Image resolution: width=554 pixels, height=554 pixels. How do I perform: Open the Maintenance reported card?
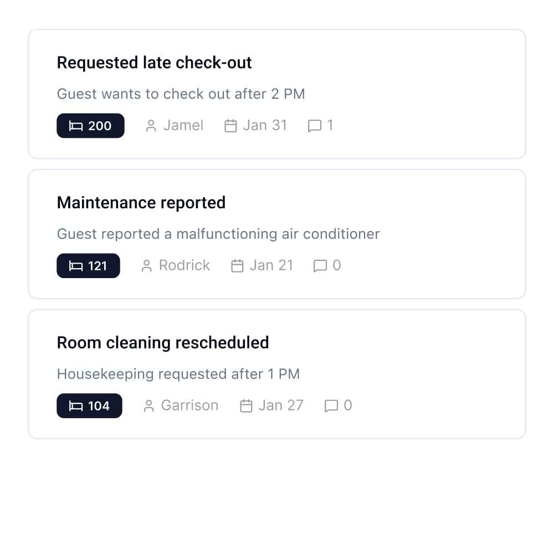tap(277, 233)
